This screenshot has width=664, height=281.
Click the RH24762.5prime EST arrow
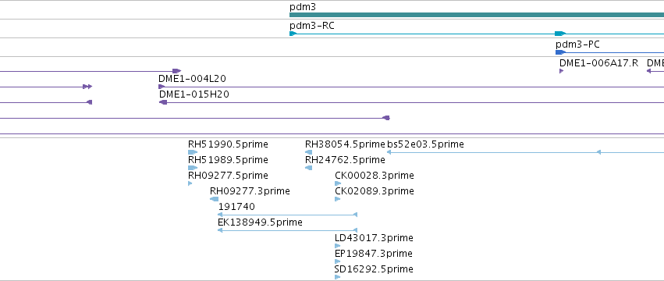pos(309,168)
